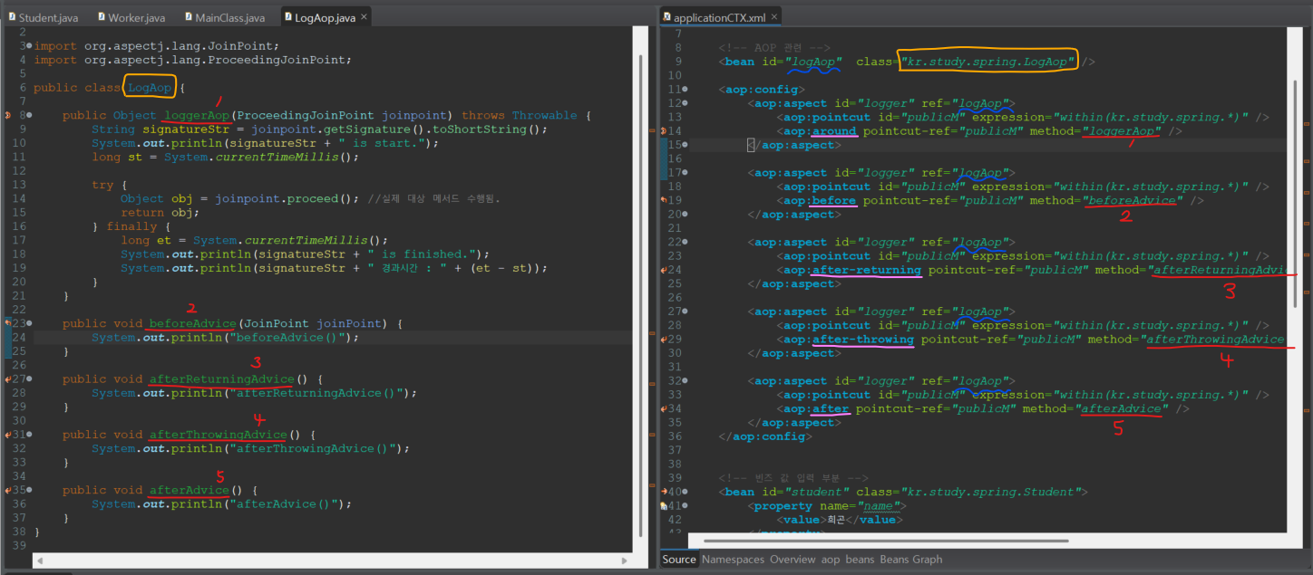This screenshot has width=1313, height=575.
Task: Switch to the MainClass.java editor tab
Action: coord(227,17)
